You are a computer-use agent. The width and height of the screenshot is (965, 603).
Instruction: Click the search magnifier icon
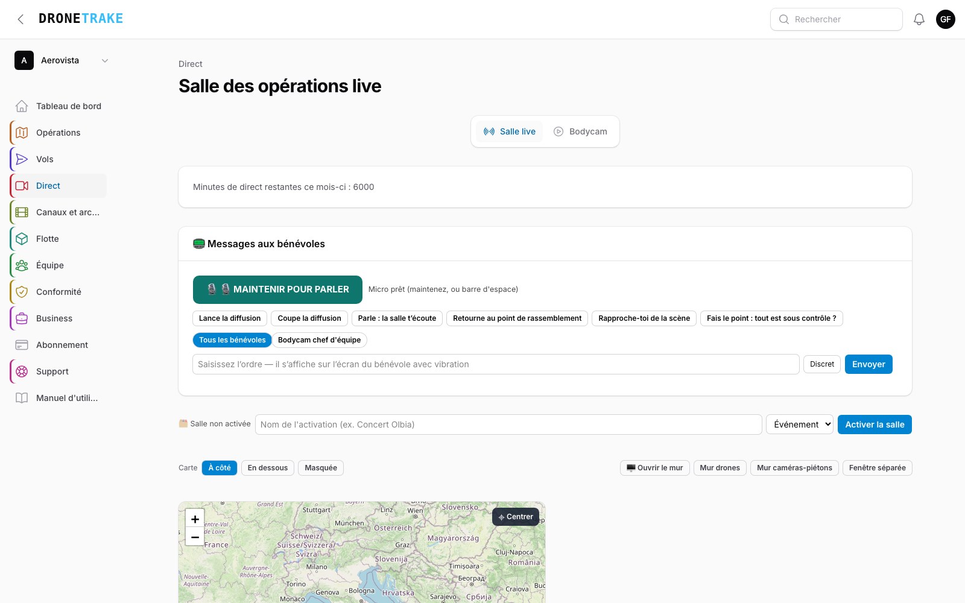pos(784,19)
